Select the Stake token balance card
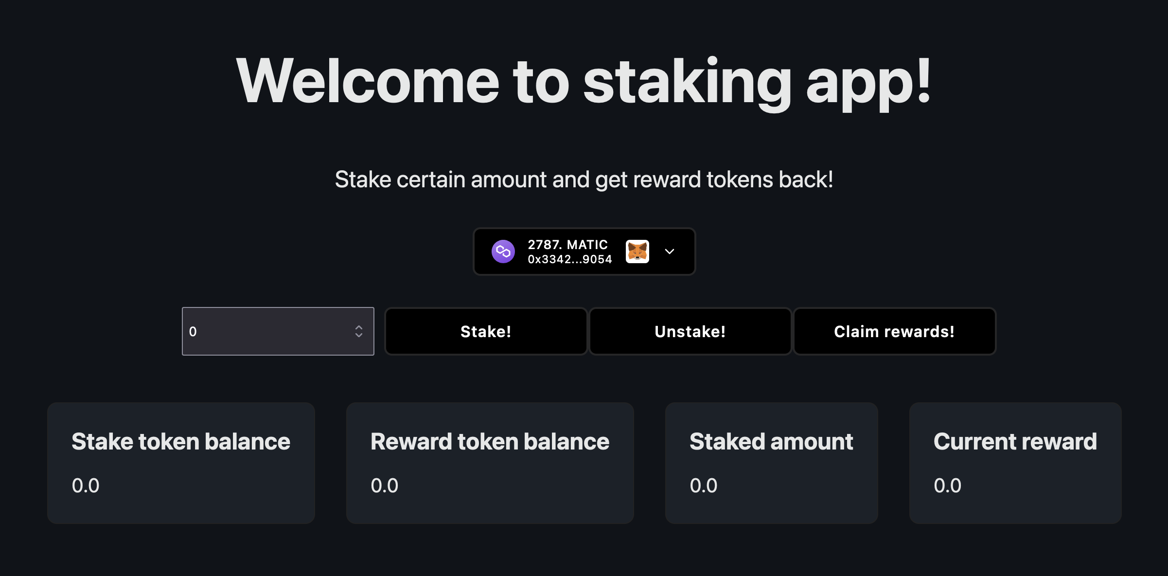The height and width of the screenshot is (576, 1168). 180,463
